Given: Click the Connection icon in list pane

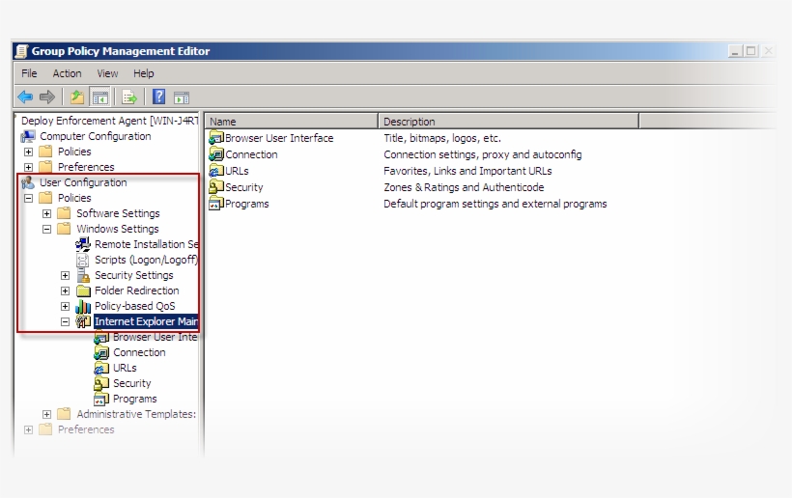Looking at the screenshot, I should click(216, 154).
